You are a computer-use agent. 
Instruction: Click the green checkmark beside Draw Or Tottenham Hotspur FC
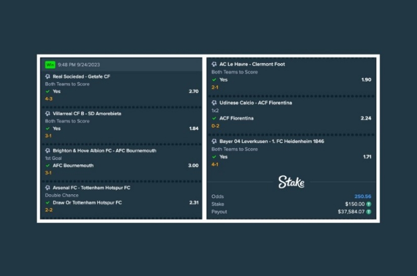tap(48, 203)
